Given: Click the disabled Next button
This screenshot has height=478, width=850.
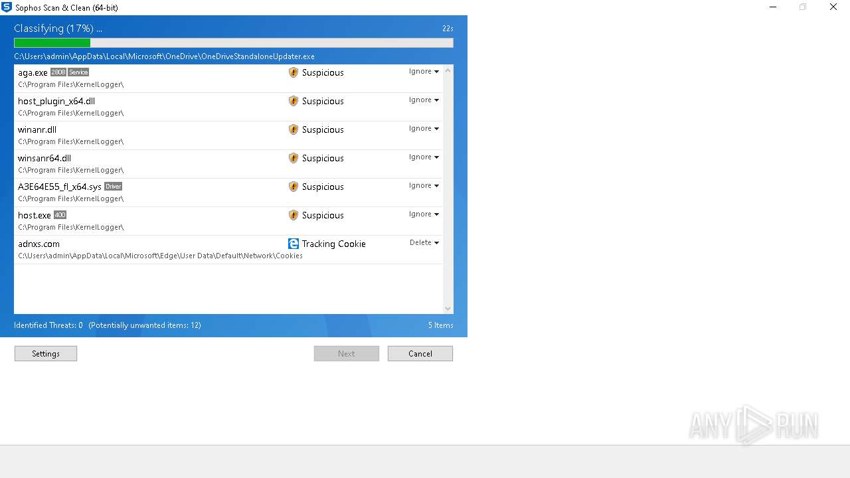Looking at the screenshot, I should point(347,354).
